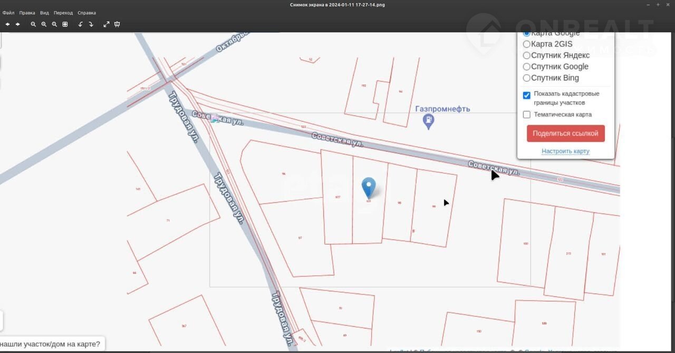Expand the Вид menu
Viewport: 675px width, 353px height.
pos(44,13)
